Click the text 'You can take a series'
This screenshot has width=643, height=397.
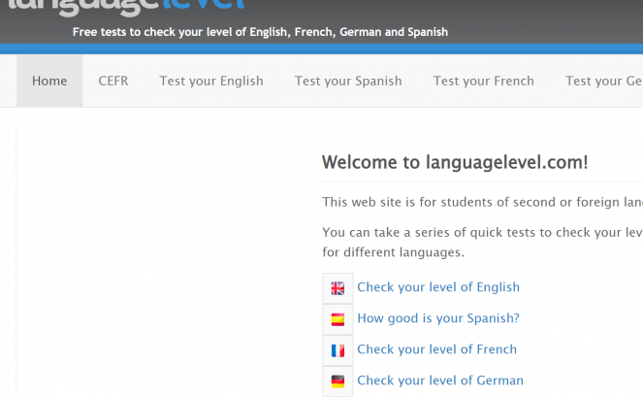click(482, 232)
